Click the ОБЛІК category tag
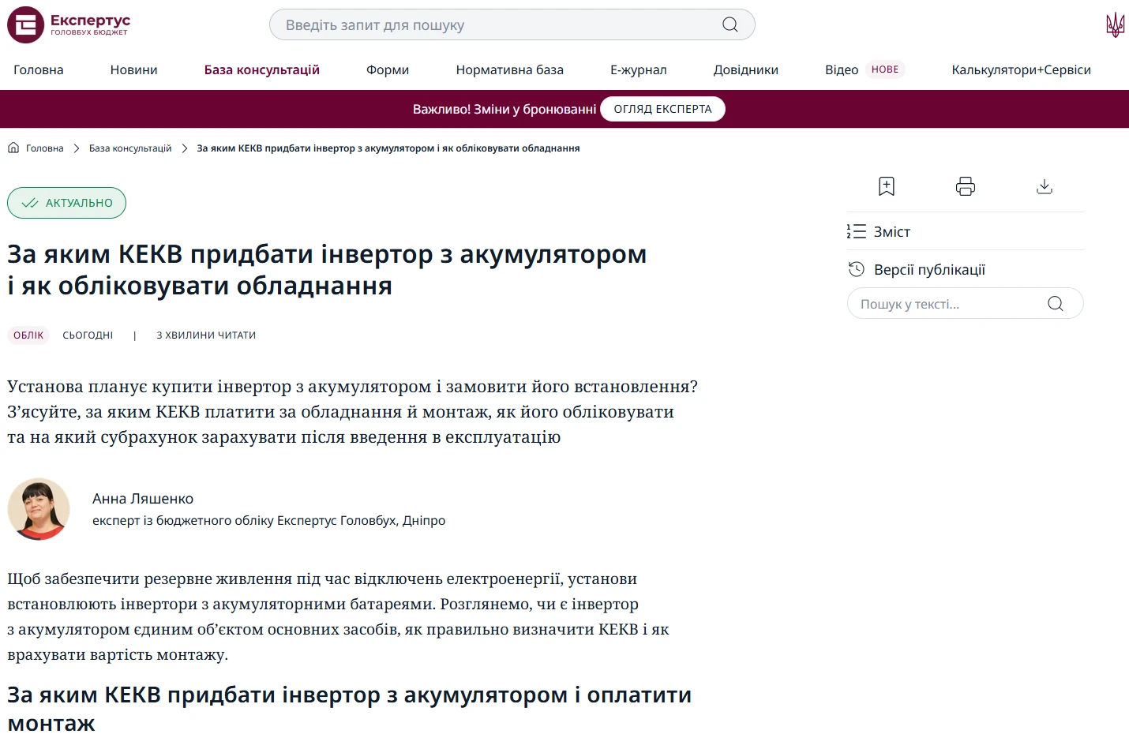1129x734 pixels. tap(28, 335)
